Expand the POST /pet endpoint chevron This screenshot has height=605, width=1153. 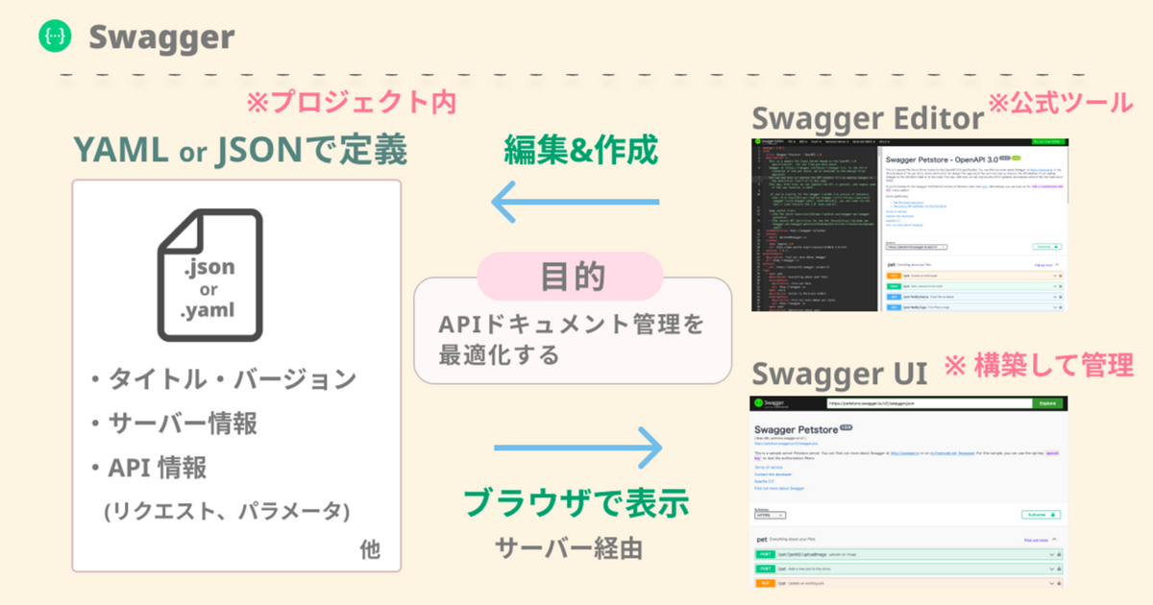click(1050, 569)
